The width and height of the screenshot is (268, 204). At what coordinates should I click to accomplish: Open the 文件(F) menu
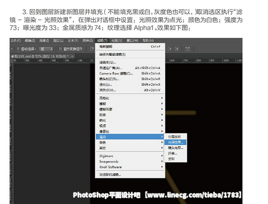click(x=16, y=41)
